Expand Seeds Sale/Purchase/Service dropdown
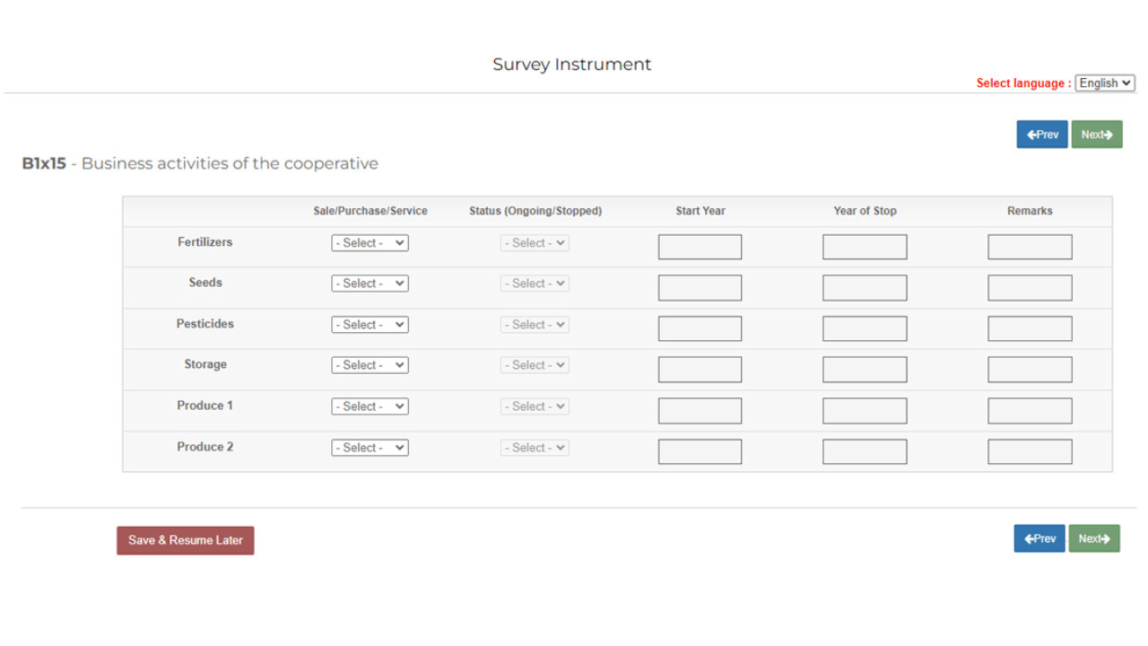 pos(370,284)
